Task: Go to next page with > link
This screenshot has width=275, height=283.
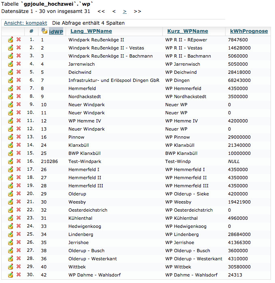Action: [x=125, y=11]
